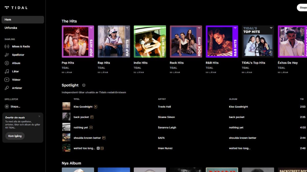Screen dimensions: 307x172
Task: Open the Album disc icon
Action: click(7, 63)
